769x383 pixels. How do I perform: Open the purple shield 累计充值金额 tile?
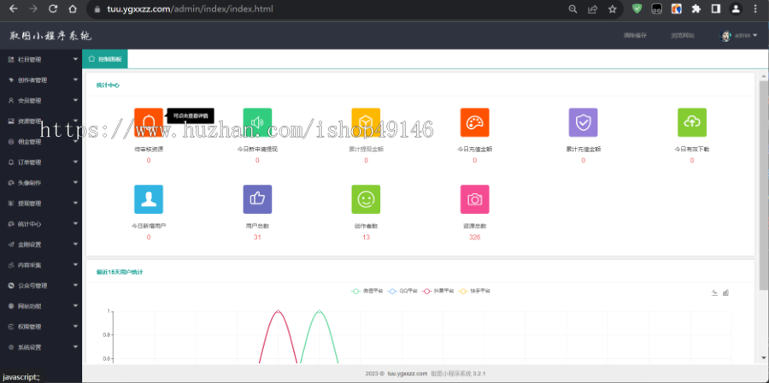tap(583, 122)
